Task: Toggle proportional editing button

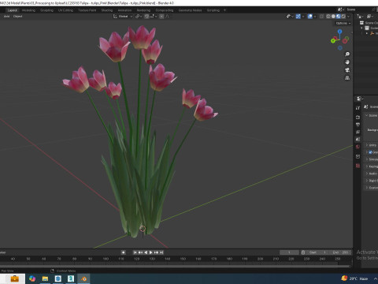Action: (161, 17)
